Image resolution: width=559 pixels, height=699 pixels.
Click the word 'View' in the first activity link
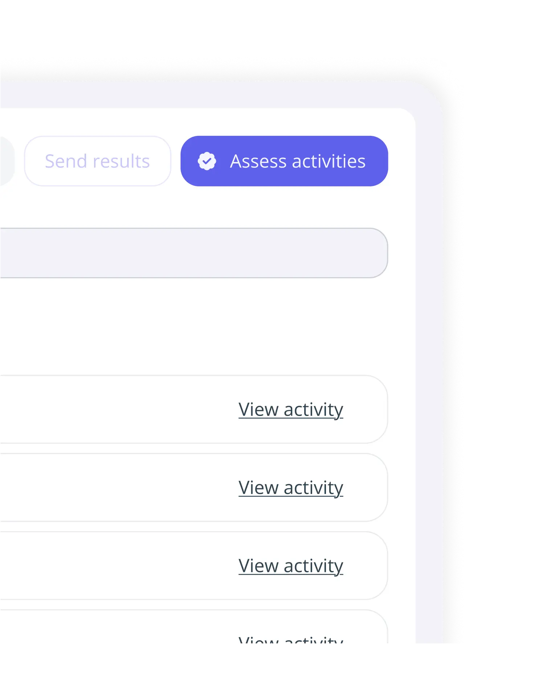click(x=258, y=409)
